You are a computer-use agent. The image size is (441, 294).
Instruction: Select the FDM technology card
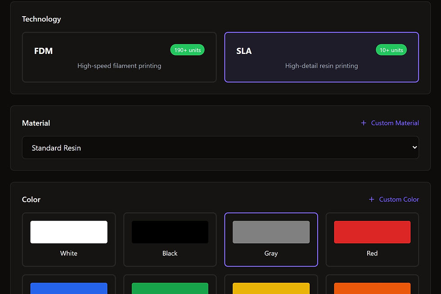point(119,58)
